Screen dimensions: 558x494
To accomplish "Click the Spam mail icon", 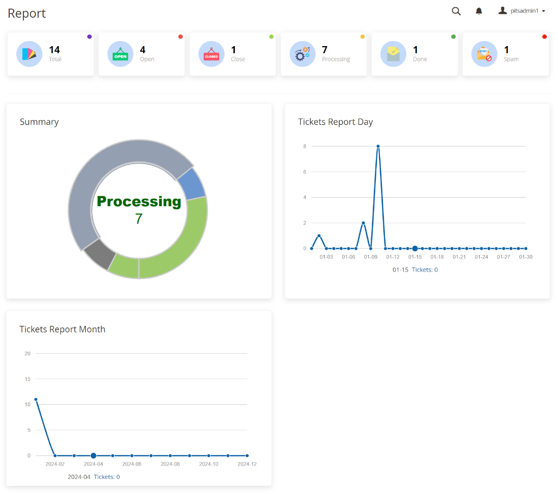I will pyautogui.click(x=484, y=54).
